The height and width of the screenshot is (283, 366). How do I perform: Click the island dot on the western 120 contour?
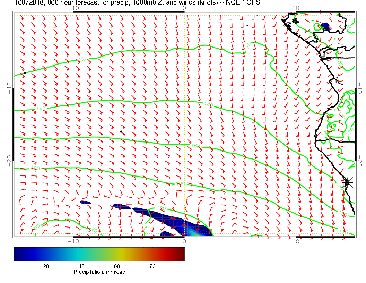click(x=24, y=73)
